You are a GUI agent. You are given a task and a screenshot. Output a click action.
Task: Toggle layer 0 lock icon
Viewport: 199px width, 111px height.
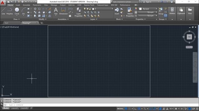[90, 9]
